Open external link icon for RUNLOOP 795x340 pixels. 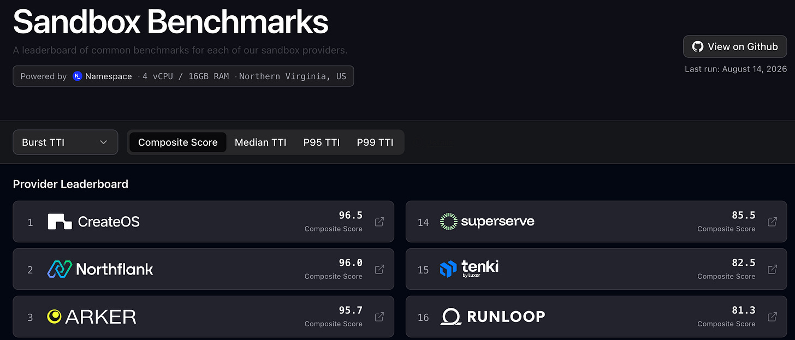773,317
